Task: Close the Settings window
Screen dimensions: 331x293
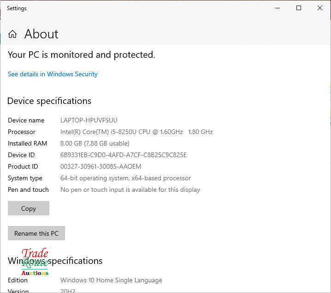Action: pyautogui.click(x=320, y=8)
